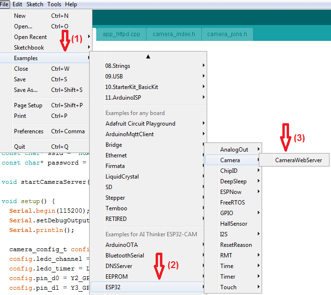Click the Serial.begin(115200) code line

(x=49, y=211)
